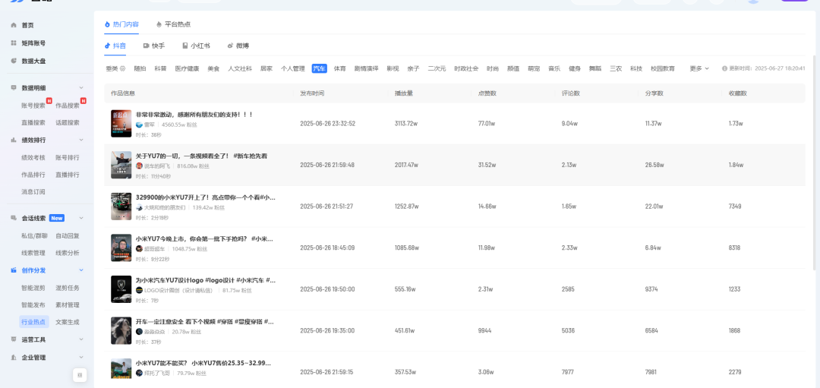
Task: Click the 企业管理 building icon
Action: [x=14, y=357]
